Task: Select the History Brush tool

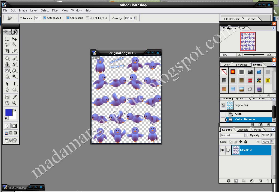Action: coord(14,64)
